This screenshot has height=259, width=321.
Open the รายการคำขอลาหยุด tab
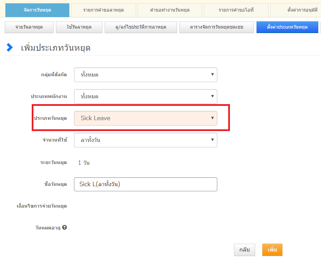[x=103, y=10]
